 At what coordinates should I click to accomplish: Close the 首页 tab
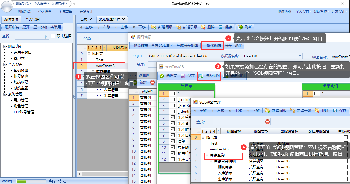91,19
